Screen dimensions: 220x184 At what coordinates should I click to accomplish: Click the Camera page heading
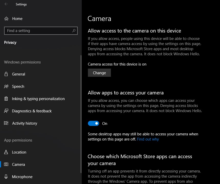(99, 19)
